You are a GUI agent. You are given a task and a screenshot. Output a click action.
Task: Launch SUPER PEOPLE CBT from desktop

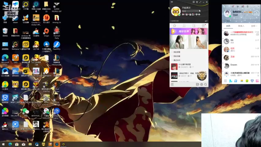click(56, 7)
